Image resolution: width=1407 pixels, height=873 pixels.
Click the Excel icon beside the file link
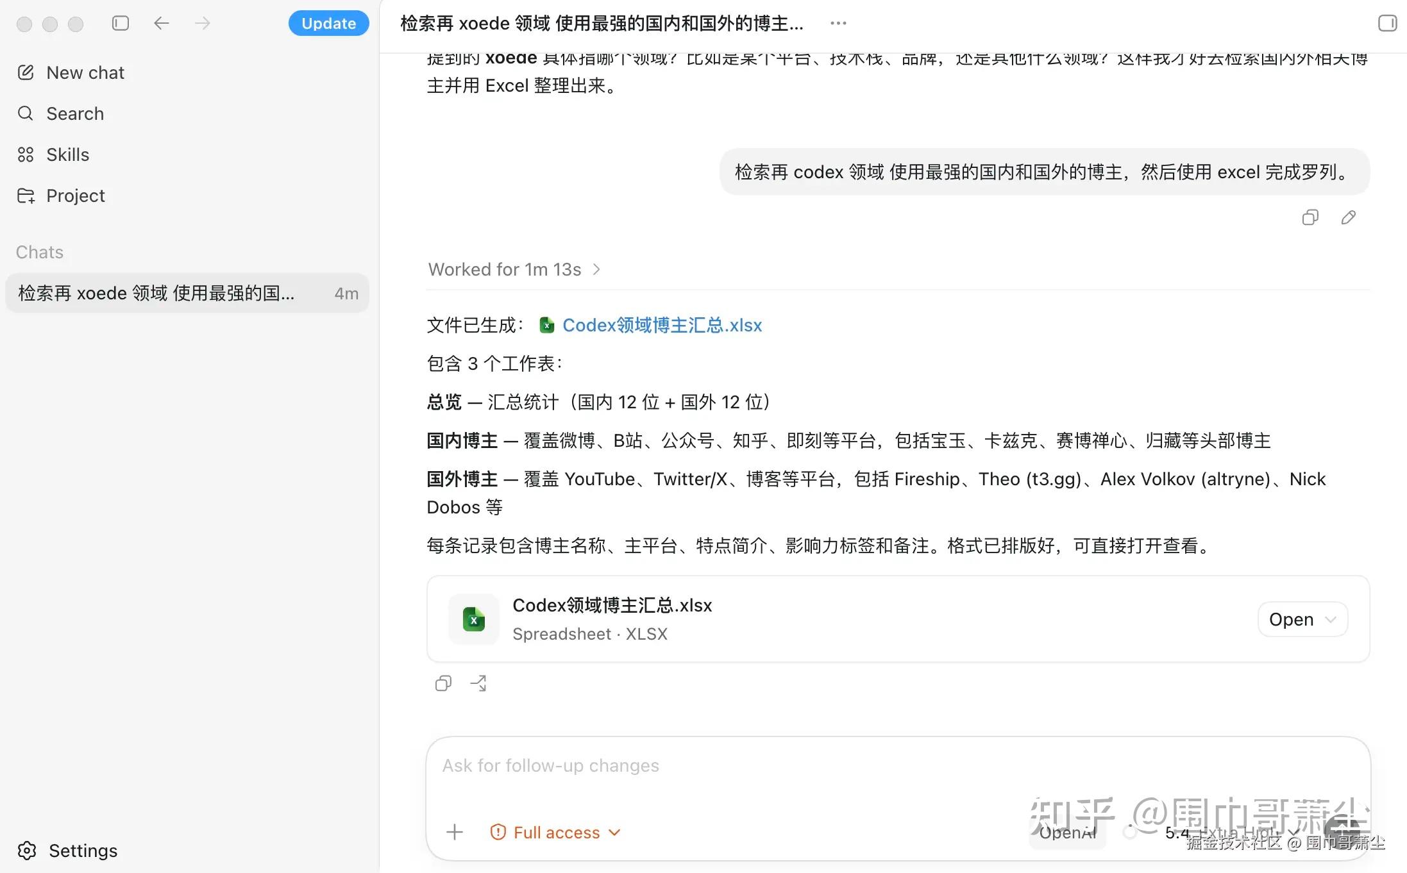point(546,326)
